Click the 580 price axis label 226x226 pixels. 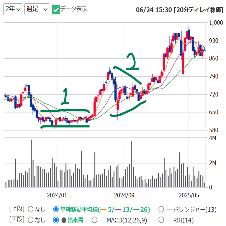(214, 130)
